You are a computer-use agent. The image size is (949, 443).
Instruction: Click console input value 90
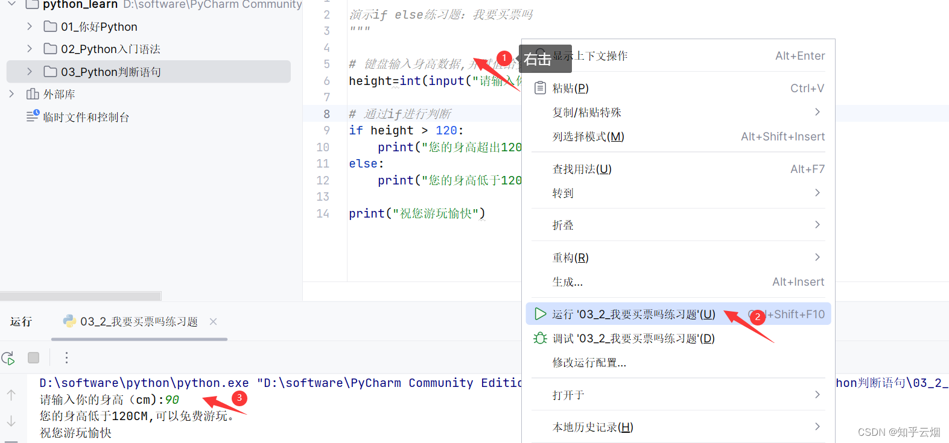[x=172, y=400]
